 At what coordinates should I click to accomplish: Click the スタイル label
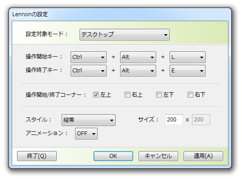pos(38,120)
